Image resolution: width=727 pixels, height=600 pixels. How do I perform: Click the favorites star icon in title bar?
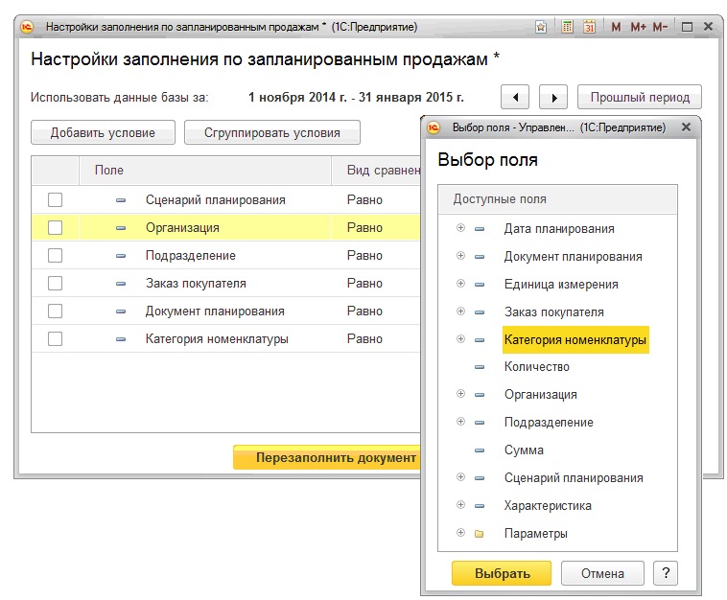pos(540,27)
